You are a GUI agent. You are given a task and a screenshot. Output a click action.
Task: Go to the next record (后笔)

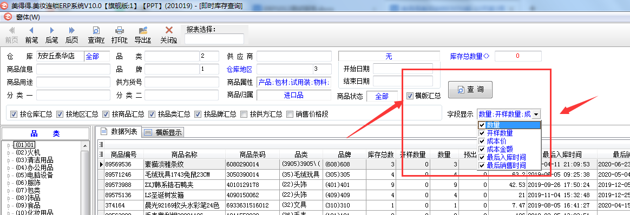[51, 35]
